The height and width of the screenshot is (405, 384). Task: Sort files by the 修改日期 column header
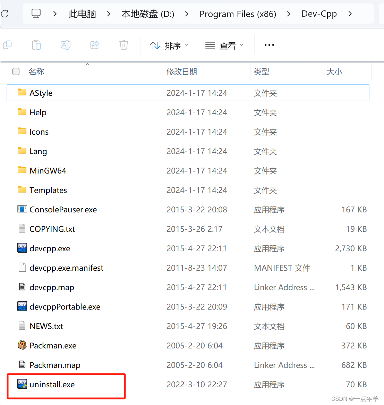pyautogui.click(x=182, y=71)
